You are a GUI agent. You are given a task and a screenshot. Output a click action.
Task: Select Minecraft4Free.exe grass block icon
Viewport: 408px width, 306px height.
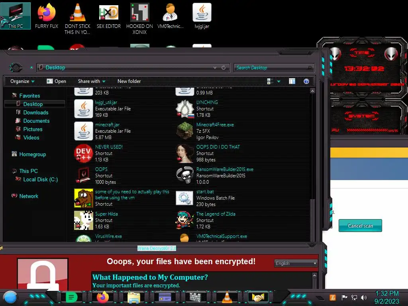[x=185, y=131]
